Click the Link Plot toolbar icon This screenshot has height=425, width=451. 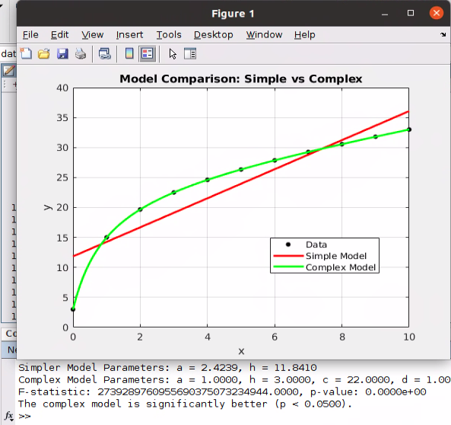105,53
